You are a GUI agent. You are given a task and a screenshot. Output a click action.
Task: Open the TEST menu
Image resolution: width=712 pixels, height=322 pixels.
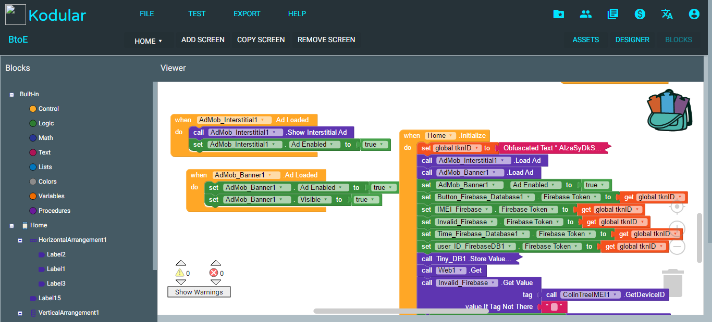(x=197, y=14)
